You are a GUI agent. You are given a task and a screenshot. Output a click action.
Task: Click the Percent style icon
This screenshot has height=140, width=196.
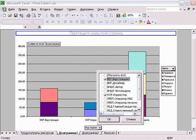click(x=95, y=22)
